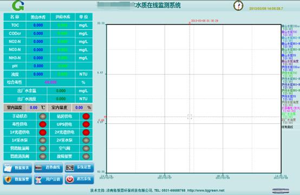Open the www.bjgreen.net link in the footer
The width and height of the screenshot is (300, 195).
coord(206,190)
